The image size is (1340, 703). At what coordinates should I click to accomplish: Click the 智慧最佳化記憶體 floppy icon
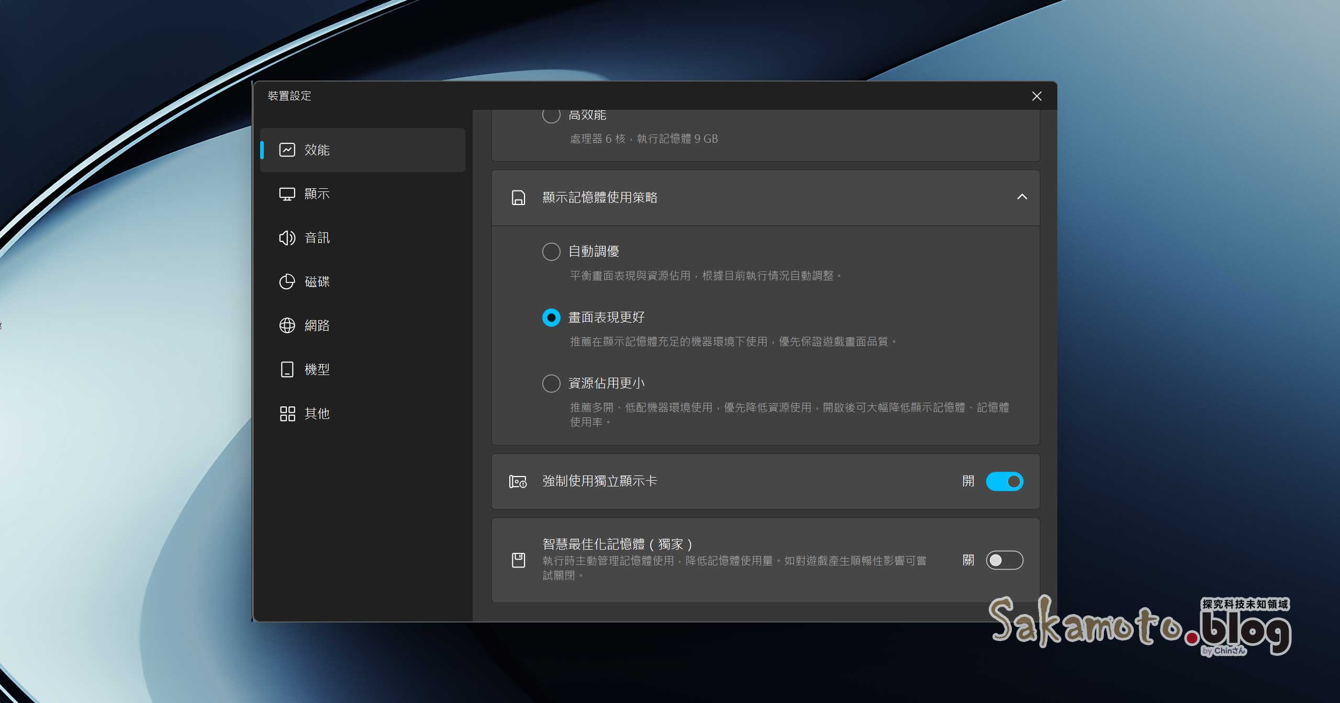[518, 560]
